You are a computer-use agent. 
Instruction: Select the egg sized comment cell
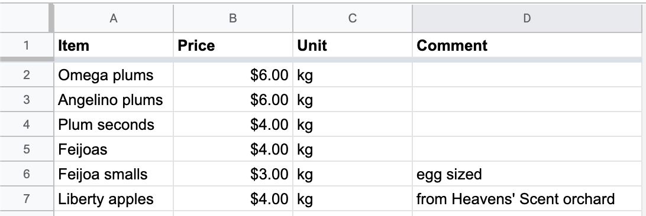click(x=527, y=174)
